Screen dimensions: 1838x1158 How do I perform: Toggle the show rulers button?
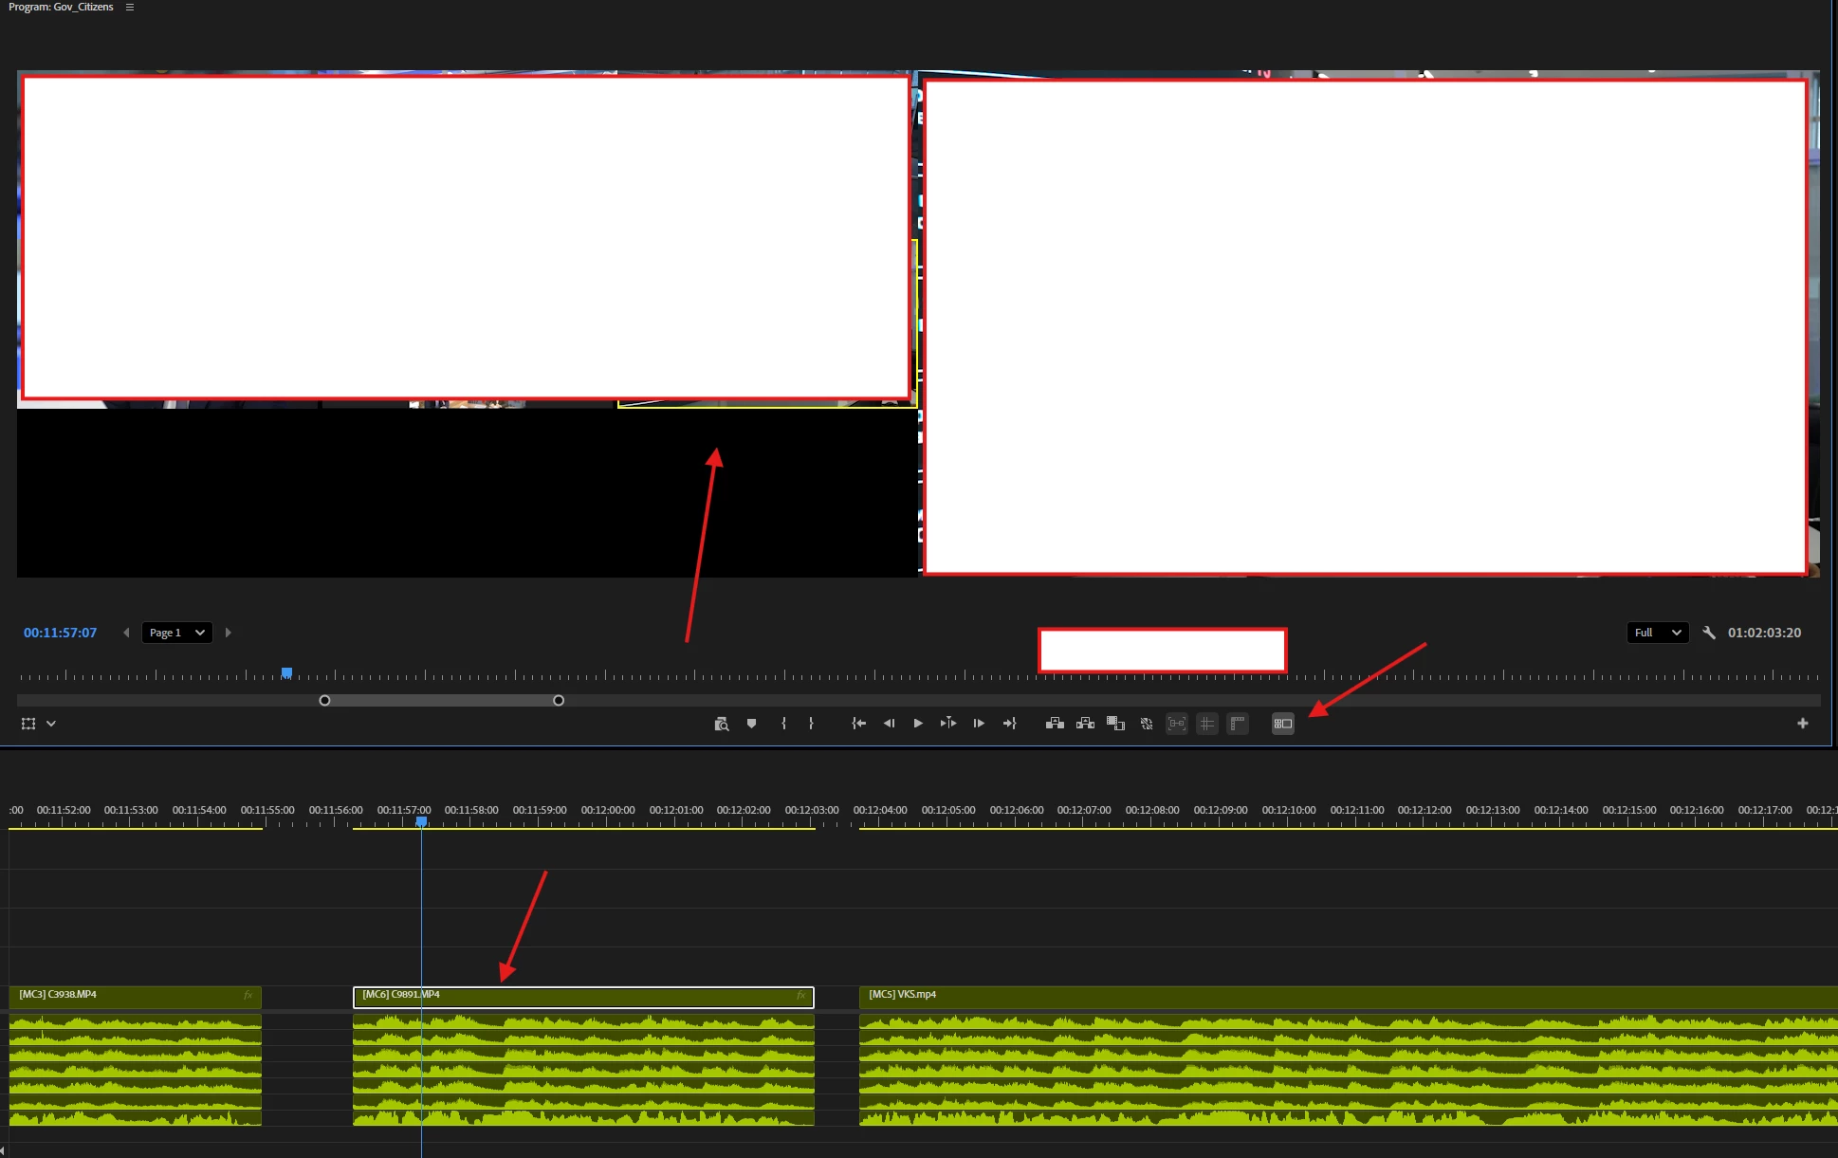[1238, 724]
